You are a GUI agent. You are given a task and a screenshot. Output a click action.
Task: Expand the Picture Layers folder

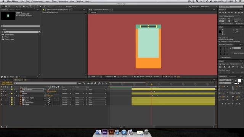(1, 40)
